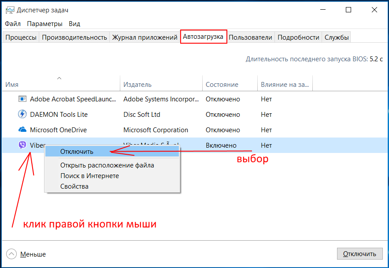The image size is (389, 268).
Task: Click Отключено status in Adobe Acrobat row
Action: (x=223, y=99)
